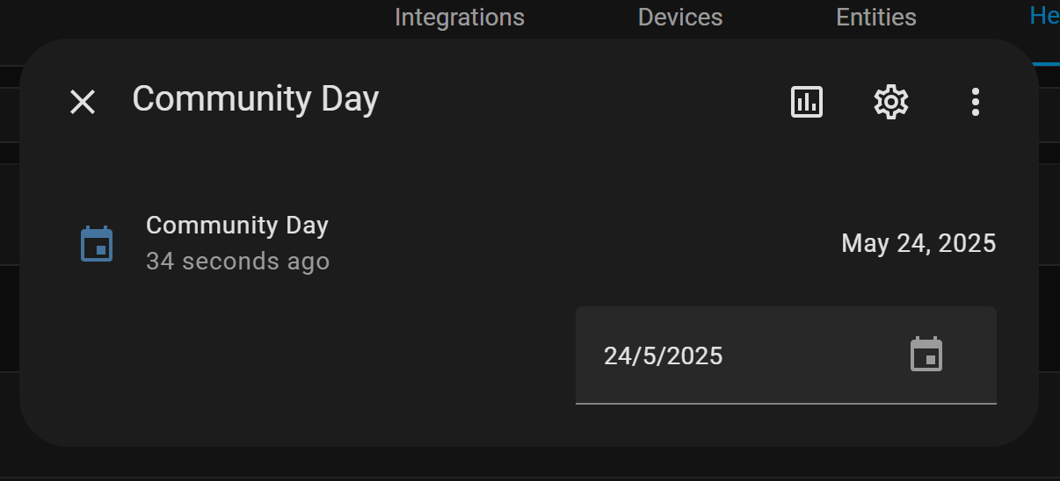Click the 24/5/2025 text in date field
This screenshot has height=481, width=1060.
point(664,355)
